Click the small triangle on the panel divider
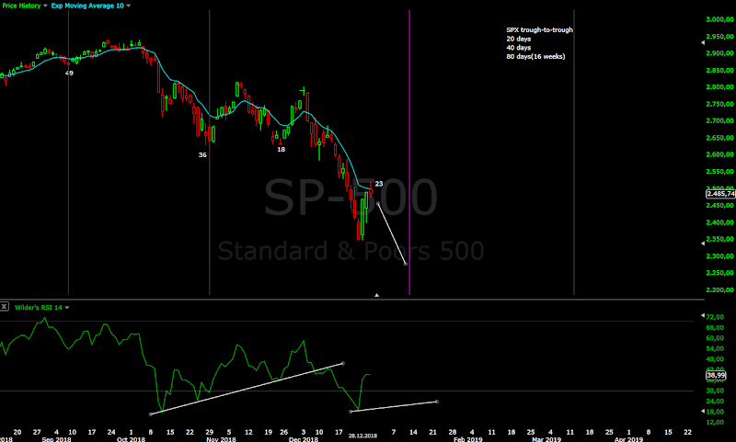This screenshot has width=736, height=442. click(x=376, y=295)
